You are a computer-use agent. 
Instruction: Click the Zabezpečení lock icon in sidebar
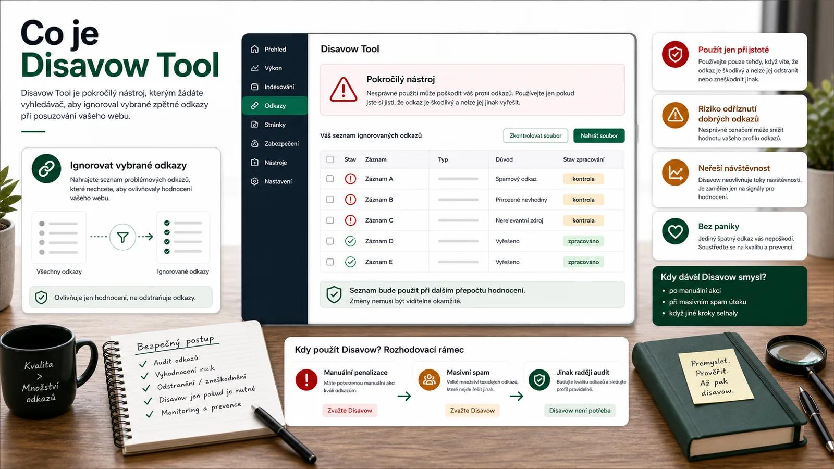(x=254, y=143)
